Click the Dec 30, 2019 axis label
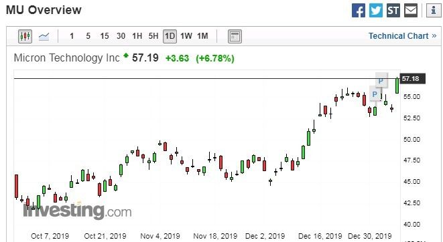Viewport: 443px width, 242px height. 370,236
